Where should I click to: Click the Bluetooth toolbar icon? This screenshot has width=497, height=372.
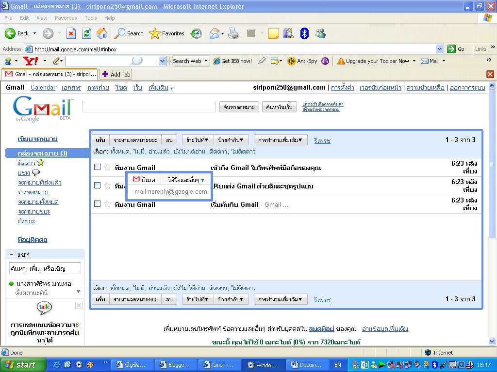304,33
